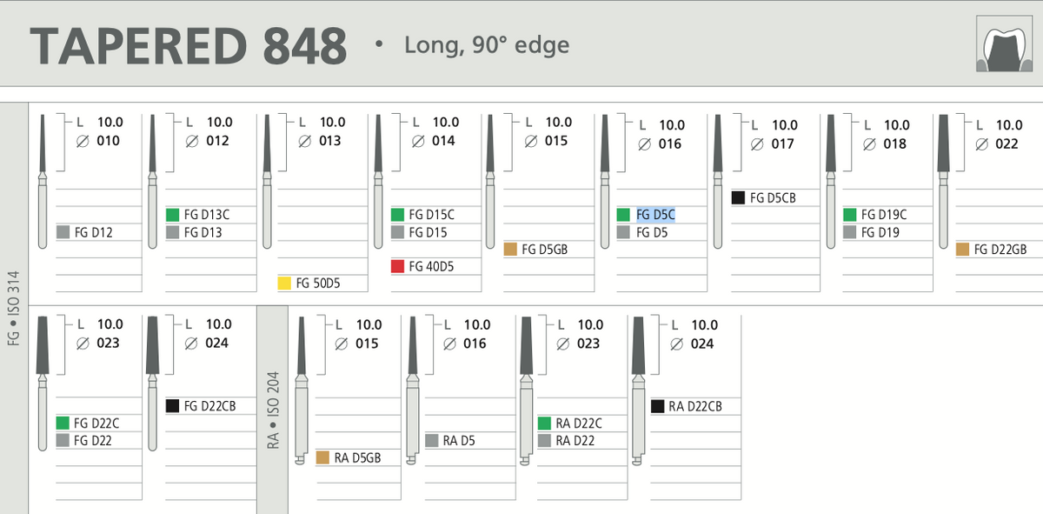Click the vertical 'RA • ISO 204' side label

[x=272, y=411]
